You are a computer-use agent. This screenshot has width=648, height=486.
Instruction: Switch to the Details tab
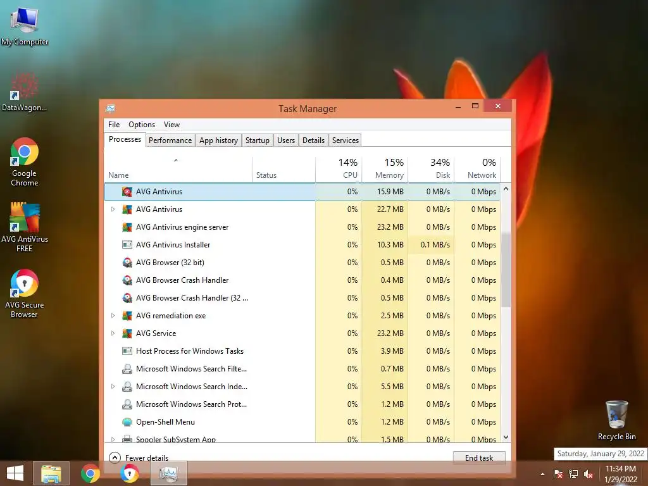click(x=313, y=140)
